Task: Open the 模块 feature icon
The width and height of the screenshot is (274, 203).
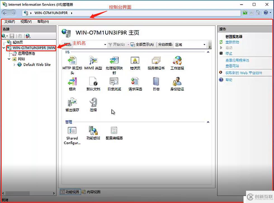Action: tap(72, 81)
